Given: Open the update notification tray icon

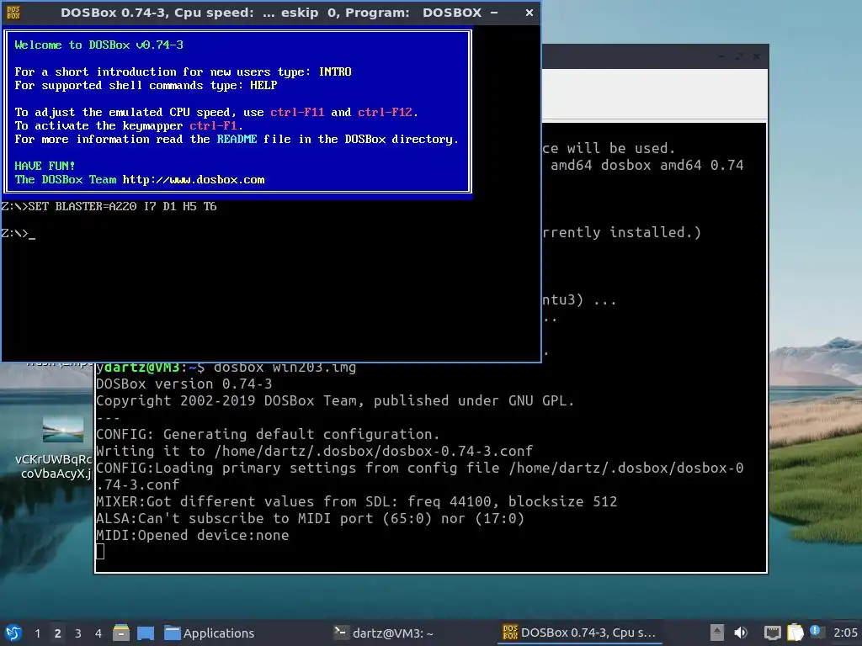Looking at the screenshot, I should [x=815, y=631].
